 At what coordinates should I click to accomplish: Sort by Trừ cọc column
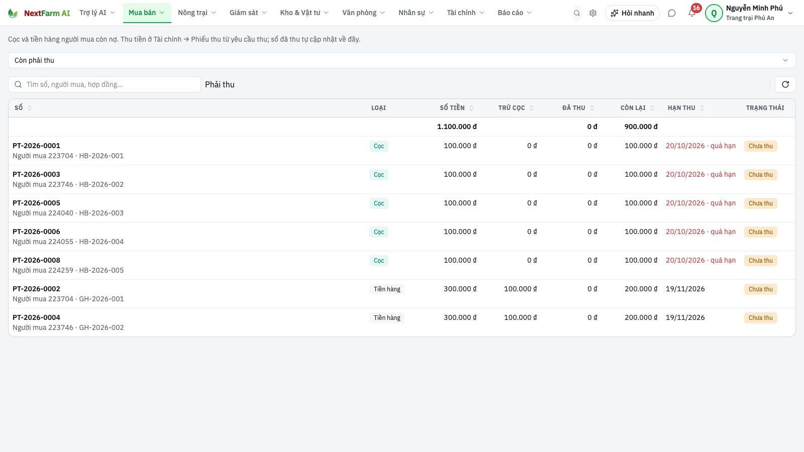pos(532,108)
